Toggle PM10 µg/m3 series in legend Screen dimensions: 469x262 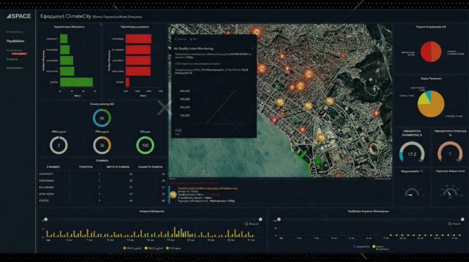coord(133,248)
